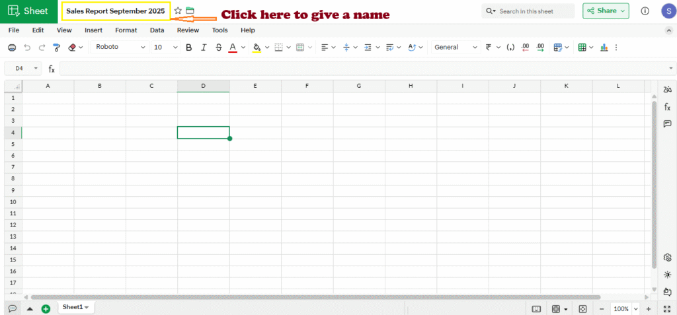
Task: Open the Edit menu
Action: click(x=38, y=30)
